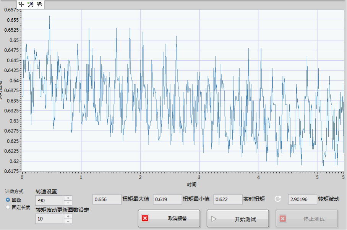Click the red X icon on 取消报警
The height and width of the screenshot is (230, 347).
pyautogui.click(x=145, y=219)
